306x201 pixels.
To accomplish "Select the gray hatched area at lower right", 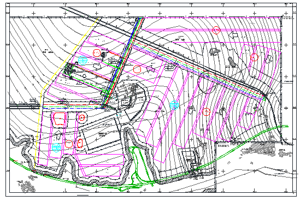I will click(262, 149).
